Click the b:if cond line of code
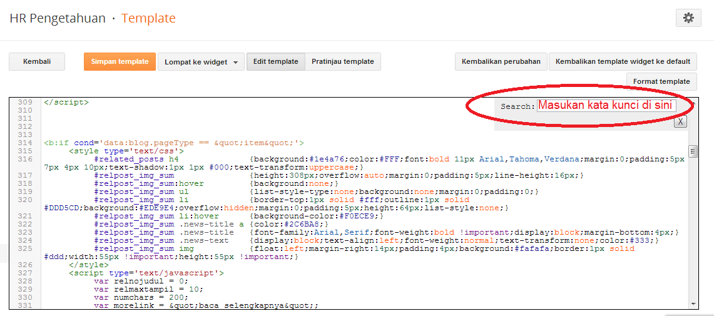 (174, 143)
